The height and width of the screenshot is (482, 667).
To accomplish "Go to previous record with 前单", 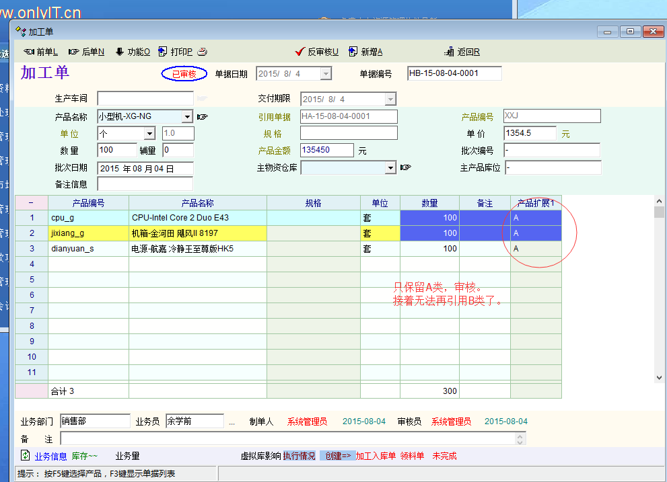I will pos(41,52).
